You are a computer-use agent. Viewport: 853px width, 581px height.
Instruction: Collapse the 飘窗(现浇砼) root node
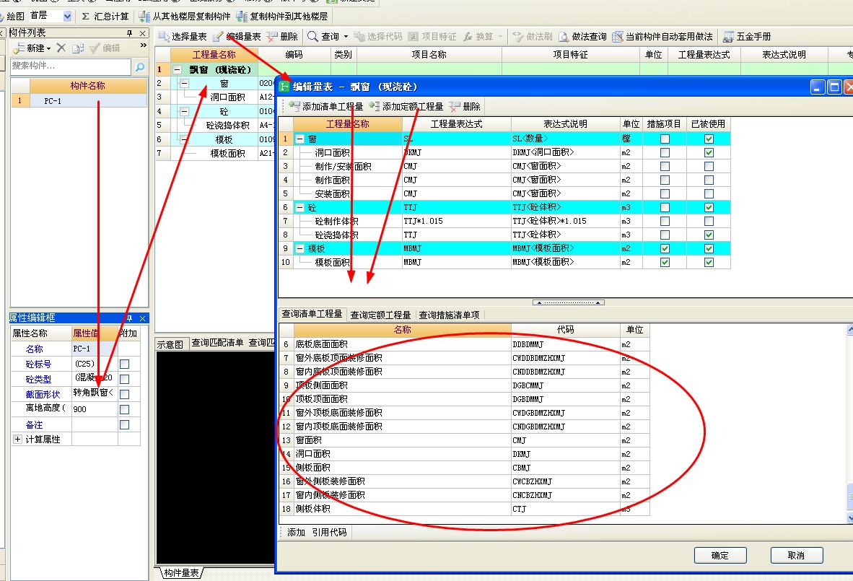tap(177, 69)
